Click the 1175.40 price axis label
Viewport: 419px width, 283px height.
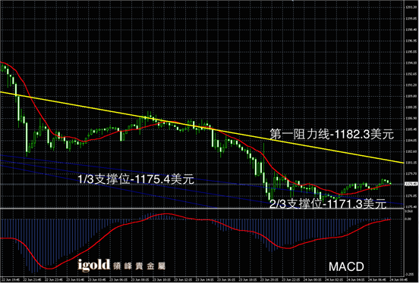(x=411, y=207)
